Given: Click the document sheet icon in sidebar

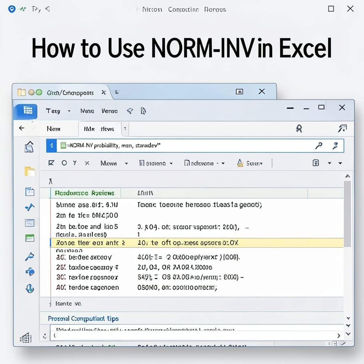Looking at the screenshot, I should 30,192.
